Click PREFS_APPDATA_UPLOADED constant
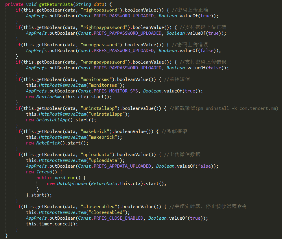The image size is (282, 239). (122, 166)
